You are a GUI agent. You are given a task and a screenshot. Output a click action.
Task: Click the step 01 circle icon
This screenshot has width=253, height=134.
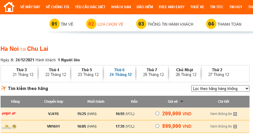coord(54,24)
